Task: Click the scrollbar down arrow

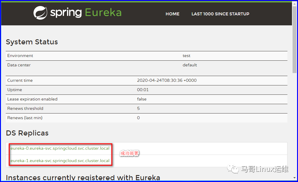Action: pyautogui.click(x=294, y=178)
